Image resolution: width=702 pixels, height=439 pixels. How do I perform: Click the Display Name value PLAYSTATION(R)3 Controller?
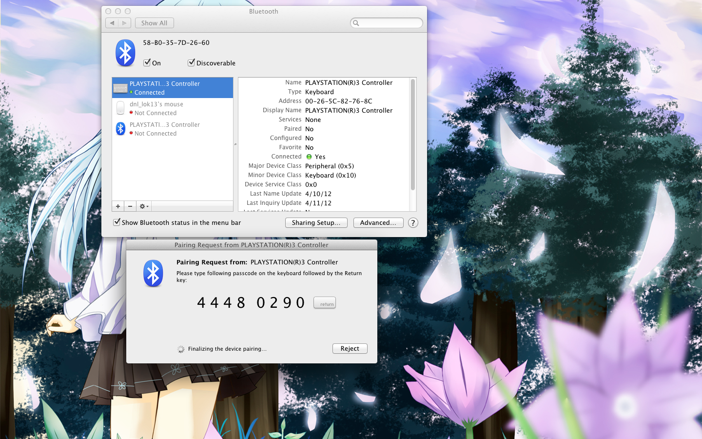349,110
